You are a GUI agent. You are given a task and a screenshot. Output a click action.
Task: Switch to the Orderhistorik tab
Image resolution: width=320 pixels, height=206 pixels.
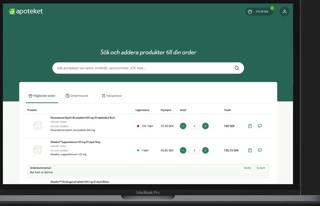[x=77, y=96]
